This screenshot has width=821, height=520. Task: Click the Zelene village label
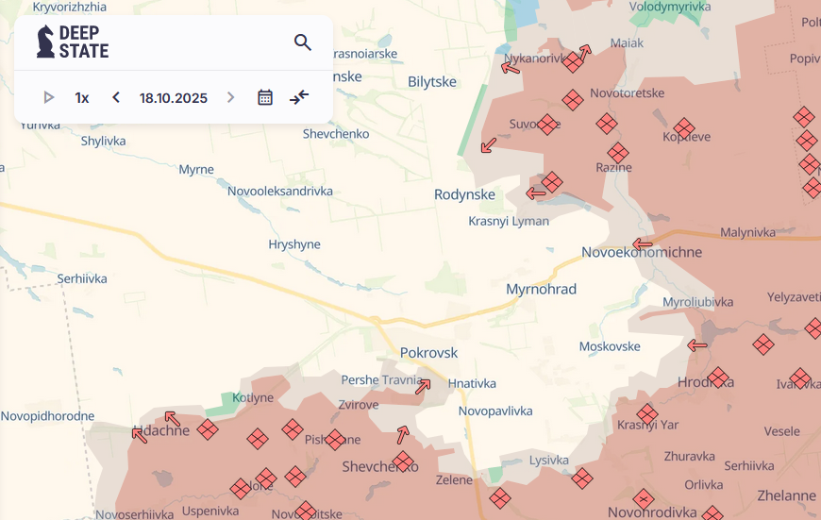click(x=454, y=480)
